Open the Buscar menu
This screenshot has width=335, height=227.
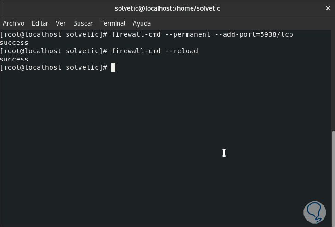pos(83,23)
